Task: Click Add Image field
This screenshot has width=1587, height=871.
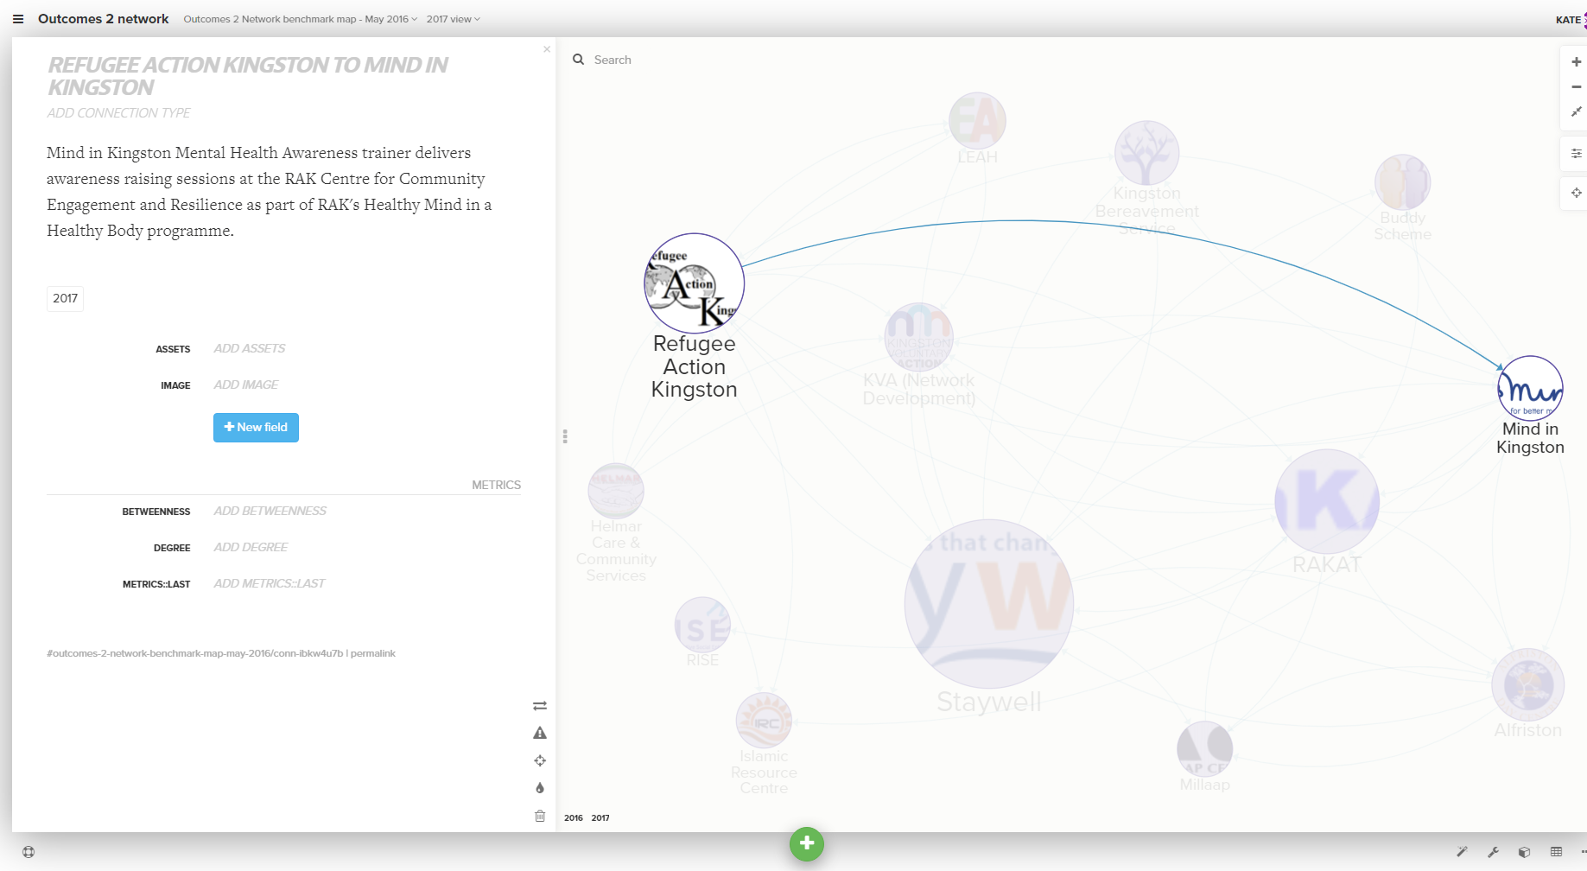Action: tap(246, 385)
